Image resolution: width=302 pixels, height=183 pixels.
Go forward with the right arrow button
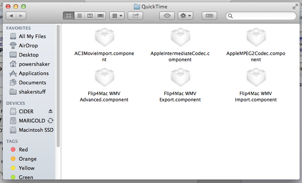coord(21,16)
